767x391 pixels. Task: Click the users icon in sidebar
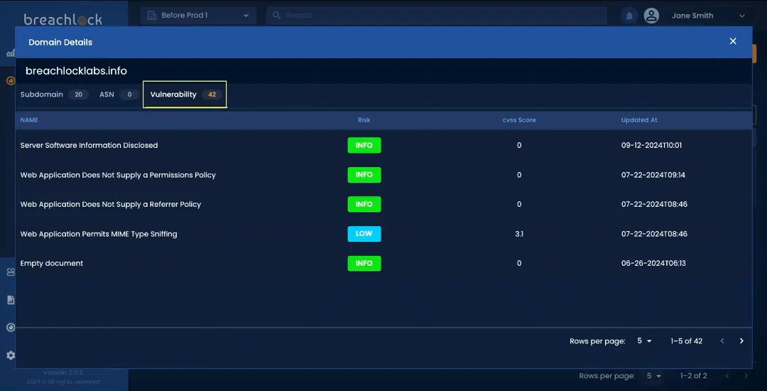(x=10, y=272)
